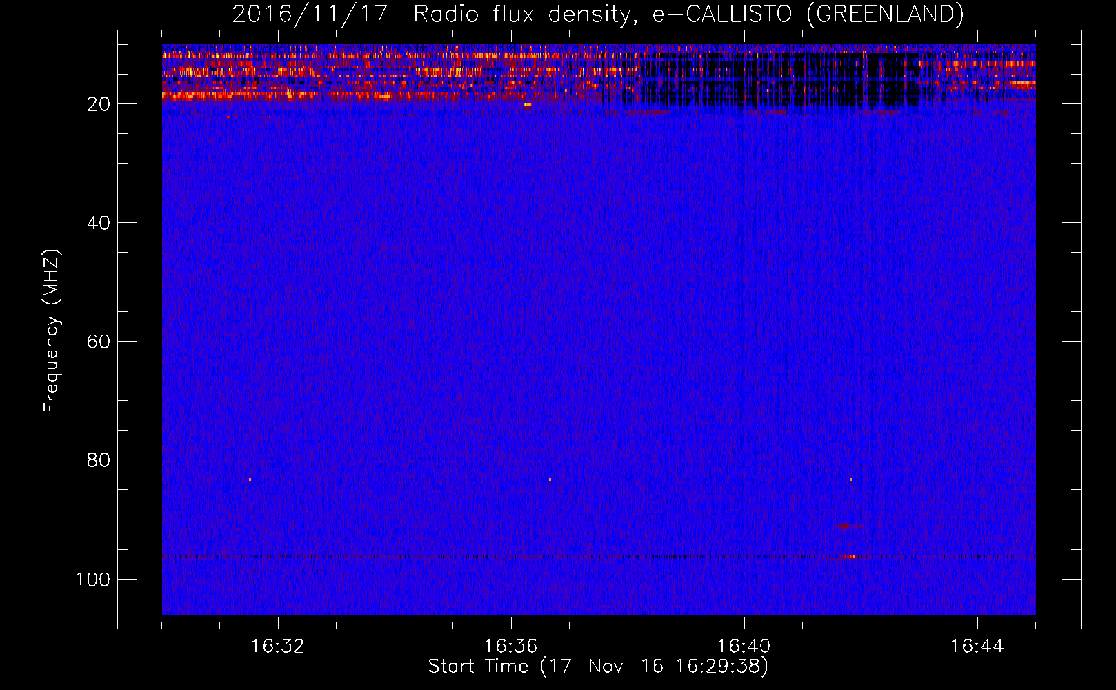Select the 16:40 time tick label

(x=744, y=647)
